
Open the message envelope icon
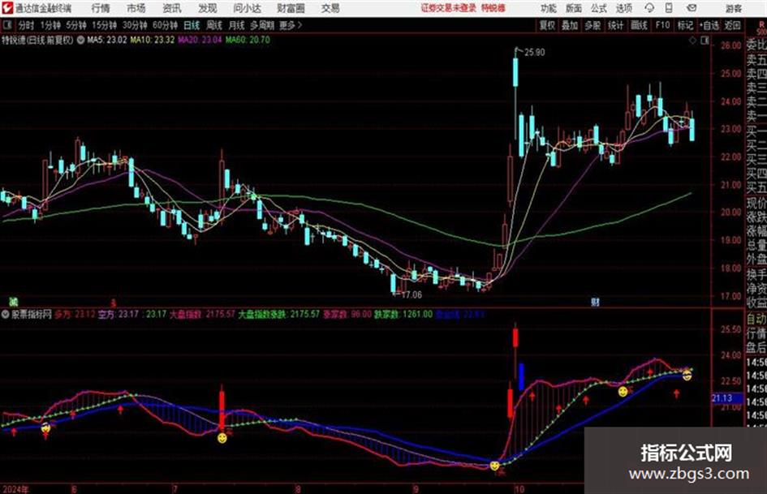click(x=692, y=8)
